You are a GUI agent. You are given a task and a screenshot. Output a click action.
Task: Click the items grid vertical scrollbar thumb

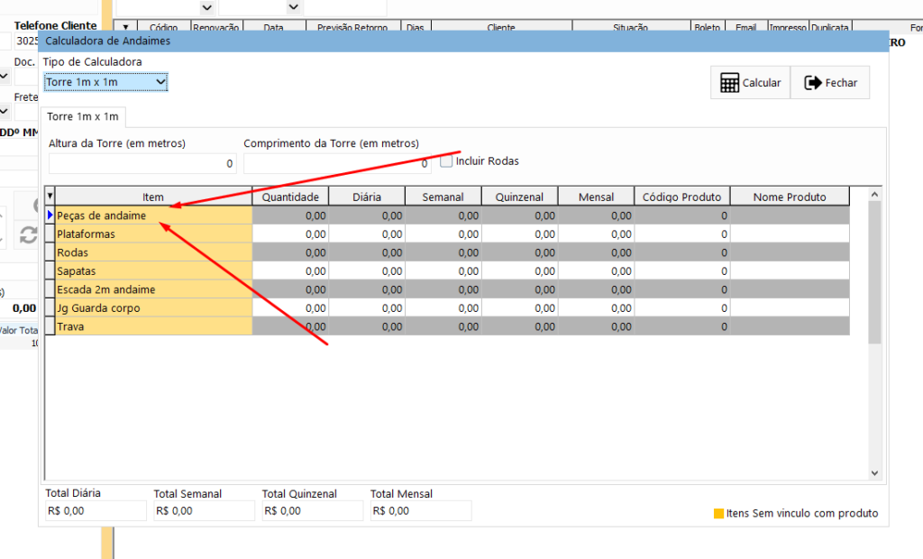point(874,272)
